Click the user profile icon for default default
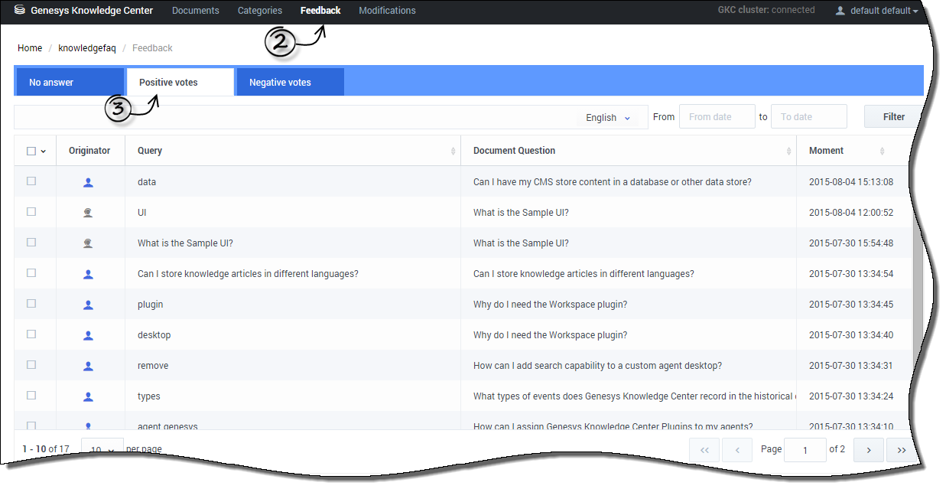This screenshot has height=489, width=946. point(840,11)
